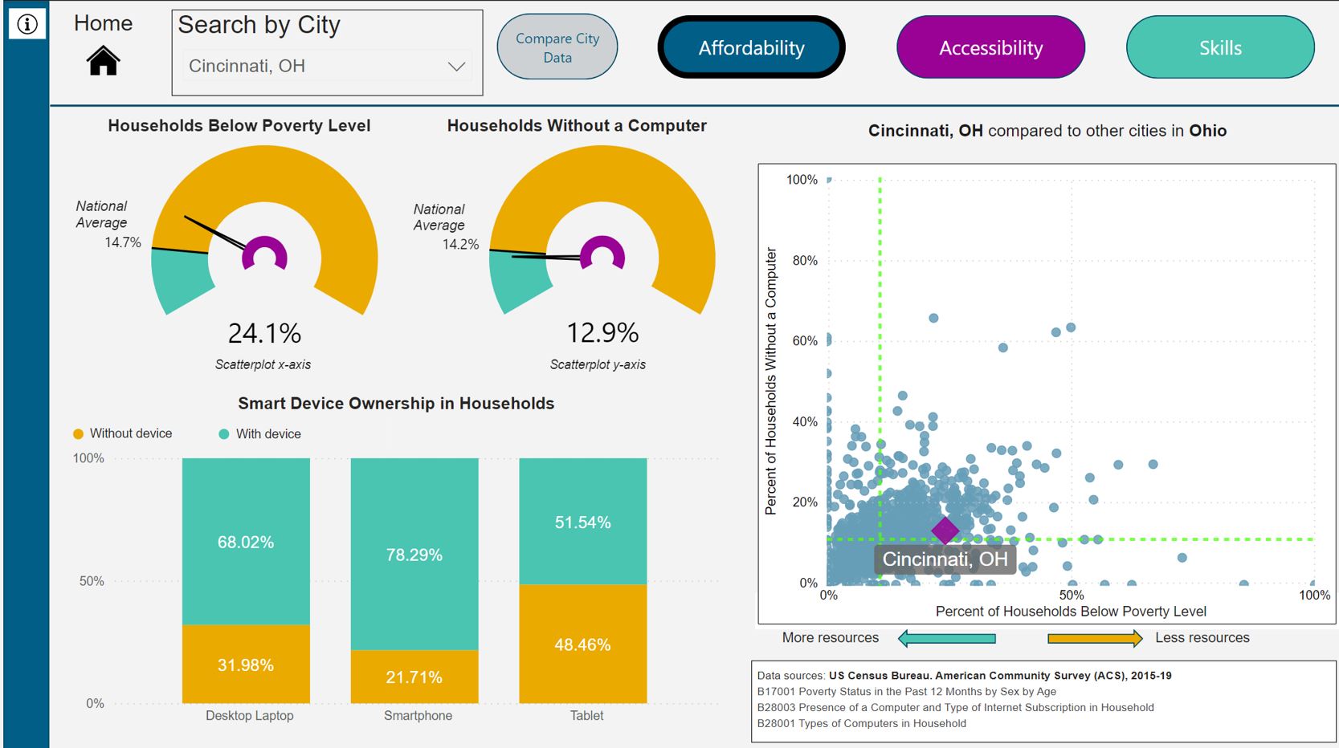Enable the Skills view
The height and width of the screenshot is (748, 1339).
point(1219,48)
